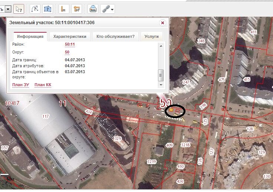The image size is (273, 192).
Task: Open the План КК link
Action: (x=43, y=85)
